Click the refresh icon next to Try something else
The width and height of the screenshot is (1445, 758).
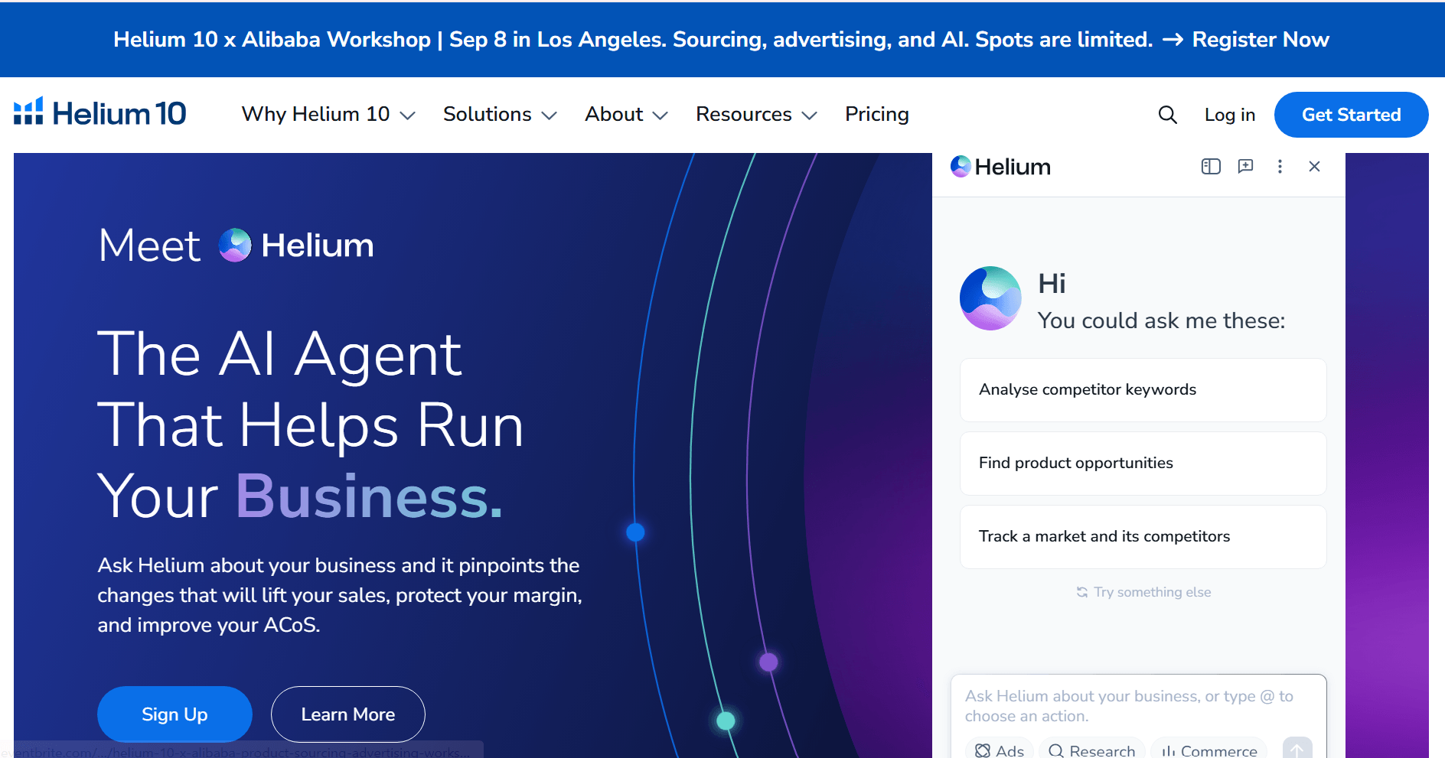click(1082, 592)
